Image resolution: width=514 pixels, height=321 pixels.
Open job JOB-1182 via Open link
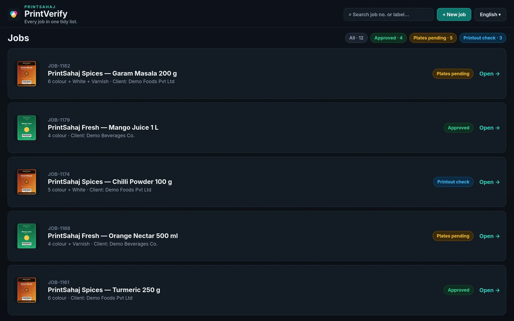pyautogui.click(x=489, y=74)
